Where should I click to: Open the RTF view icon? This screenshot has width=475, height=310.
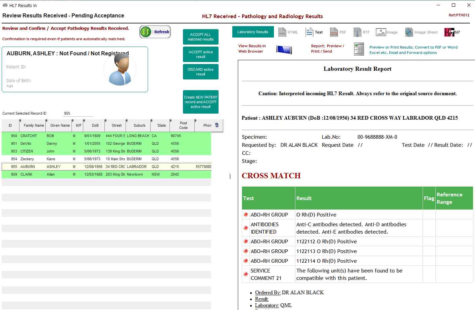(x=362, y=32)
